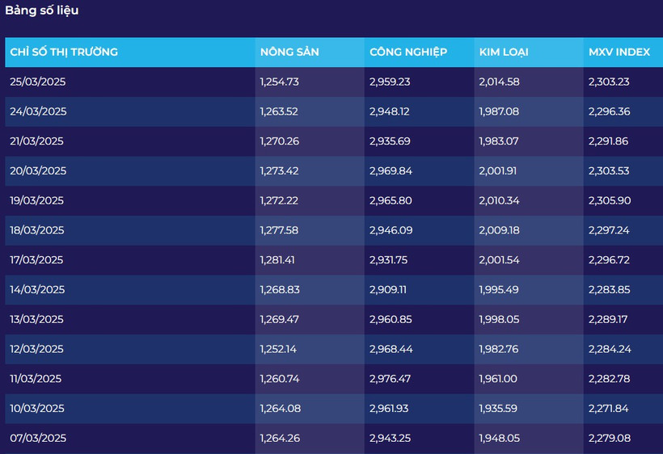Select the MXV Index value 2,305.90

pos(610,200)
